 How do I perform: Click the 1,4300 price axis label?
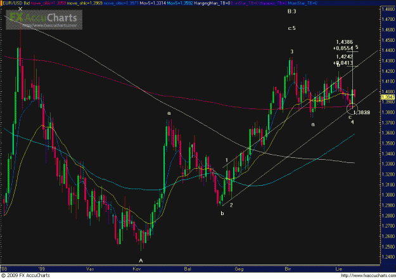[x=388, y=61]
